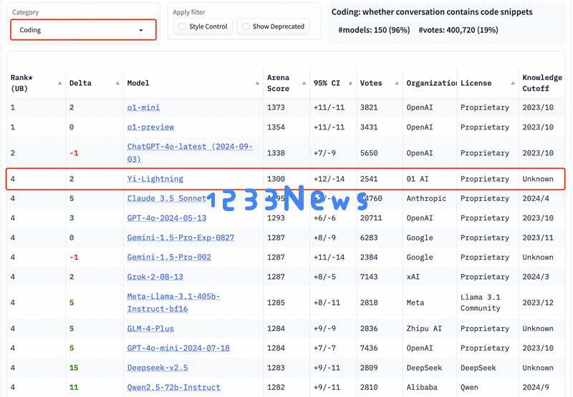This screenshot has height=397, width=573.
Task: Open the GPT-4o-mini-2024-07-18 link
Action: [x=178, y=348]
